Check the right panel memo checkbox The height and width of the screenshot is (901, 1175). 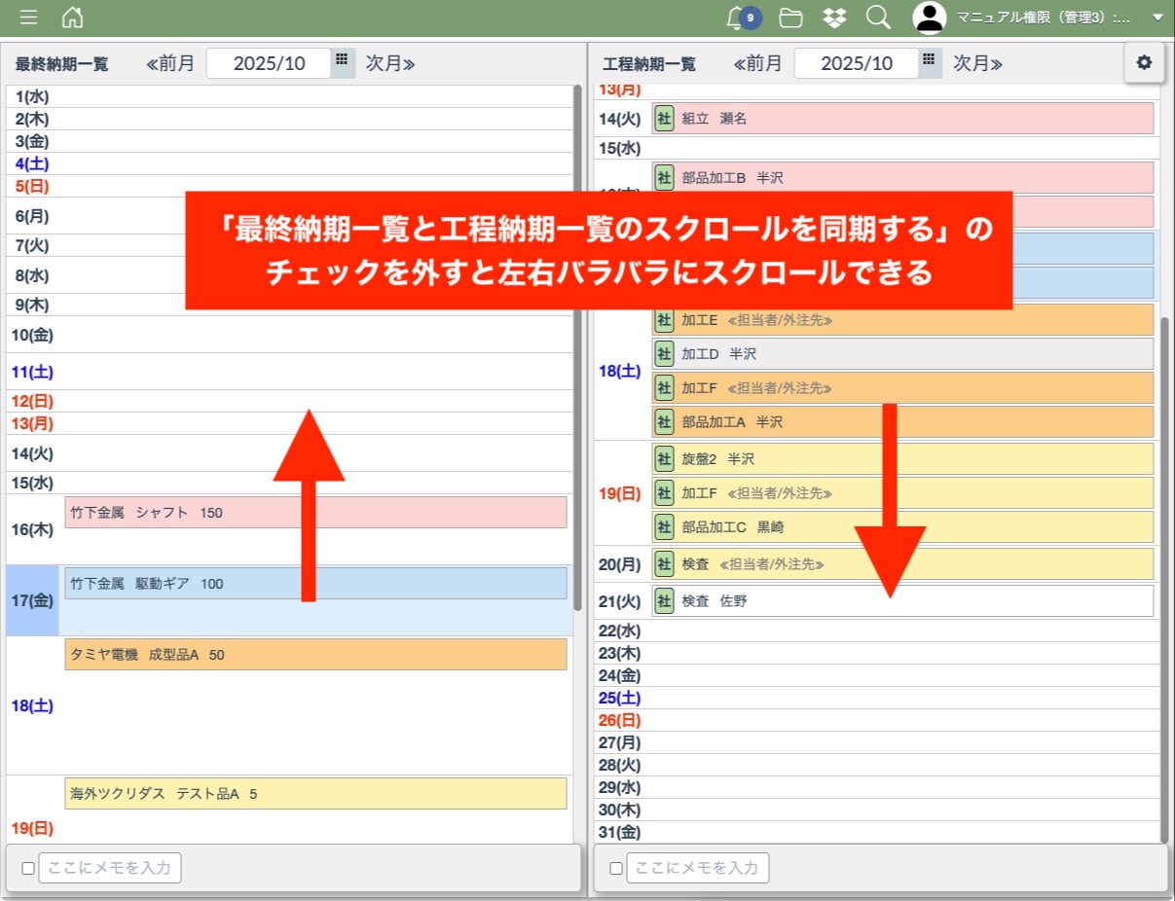click(x=616, y=868)
